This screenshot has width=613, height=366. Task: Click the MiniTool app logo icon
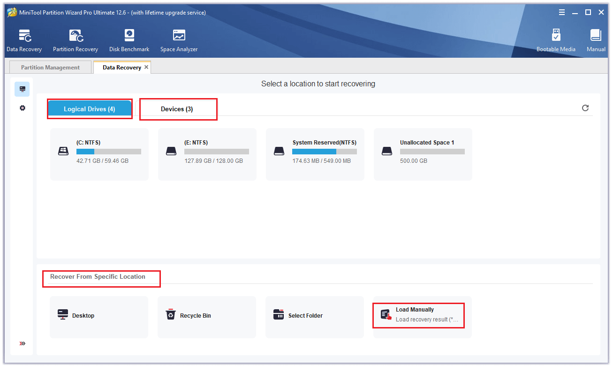(12, 13)
